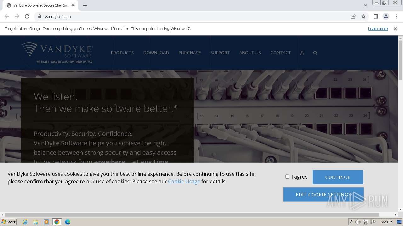Click the horizontal scrollbar thumb
403x226 pixels.
coord(192,215)
